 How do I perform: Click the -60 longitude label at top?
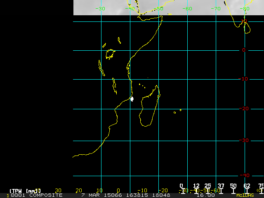click(x=188, y=8)
